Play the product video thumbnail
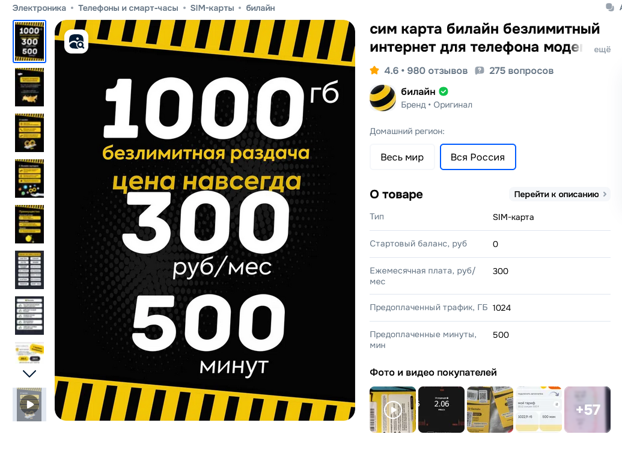The image size is (622, 455). click(29, 405)
